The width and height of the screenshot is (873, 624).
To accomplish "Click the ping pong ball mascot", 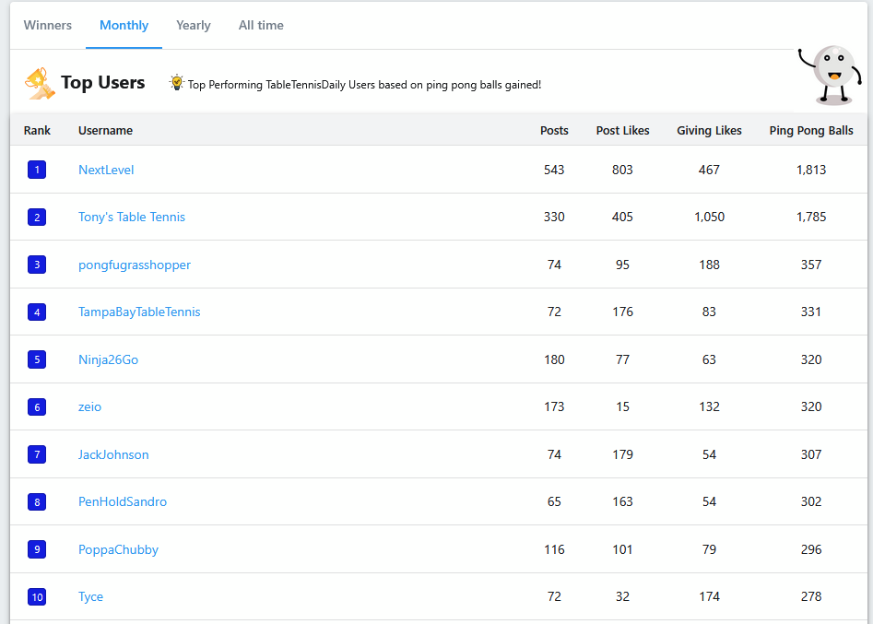I will point(830,76).
